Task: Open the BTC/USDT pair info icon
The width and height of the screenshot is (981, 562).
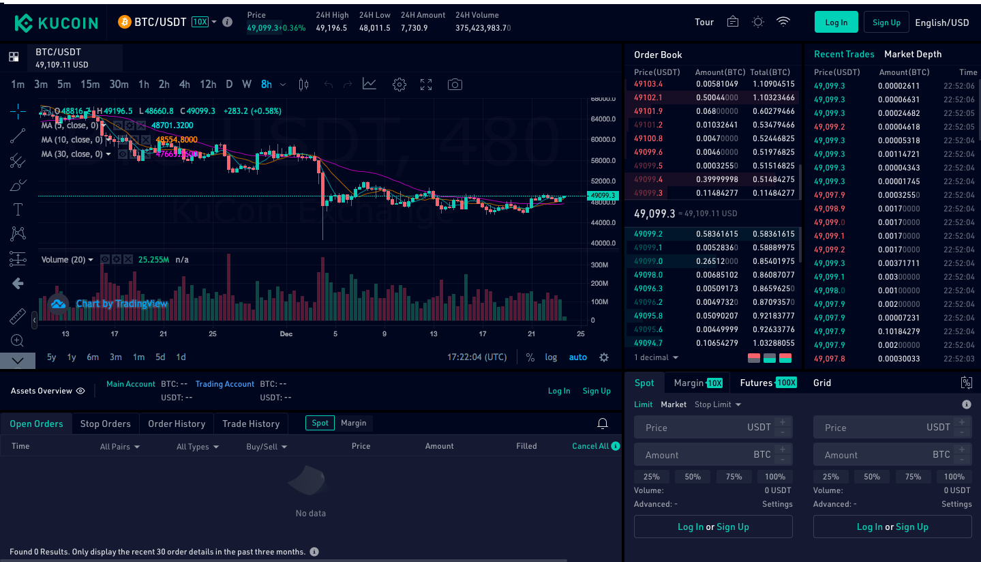Action: 228,22
